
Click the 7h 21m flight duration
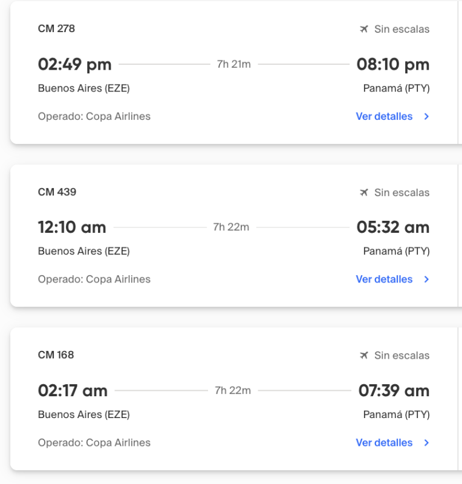(x=233, y=64)
